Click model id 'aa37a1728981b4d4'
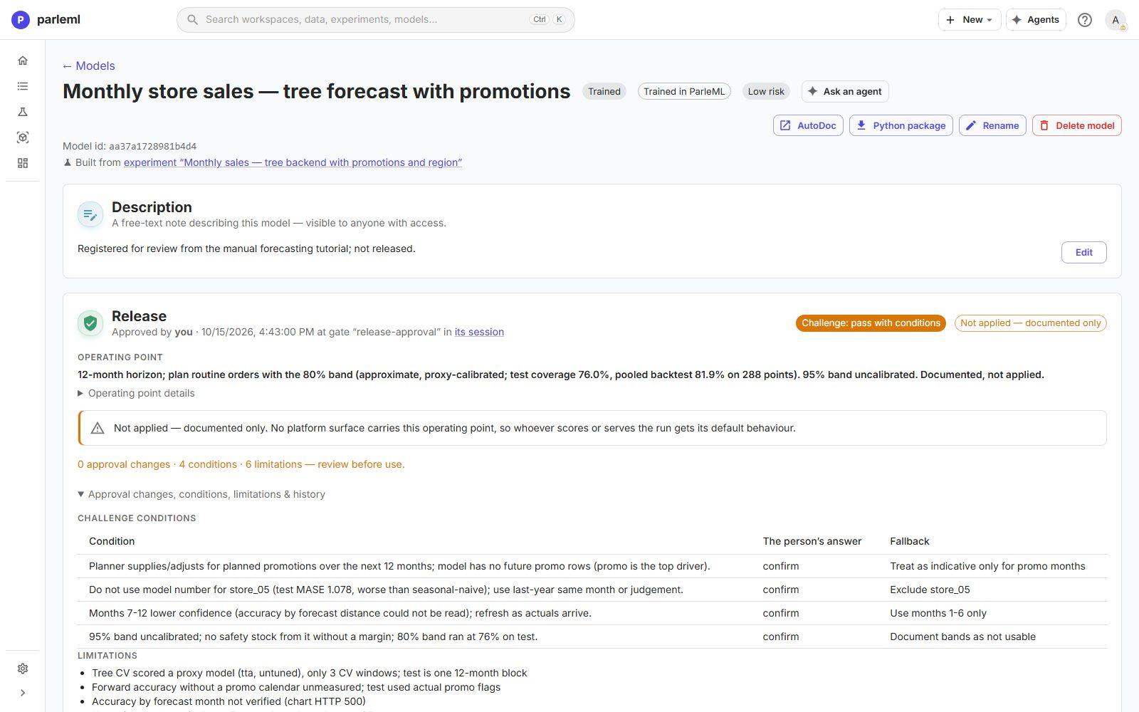1139x712 pixels. (152, 146)
